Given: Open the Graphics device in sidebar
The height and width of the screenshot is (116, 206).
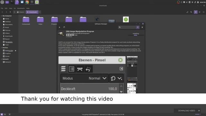Looking at the screenshot, I should 7,53.
